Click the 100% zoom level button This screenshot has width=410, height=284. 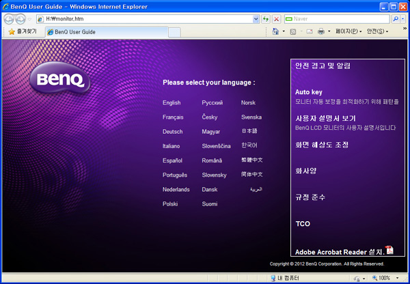(381, 278)
